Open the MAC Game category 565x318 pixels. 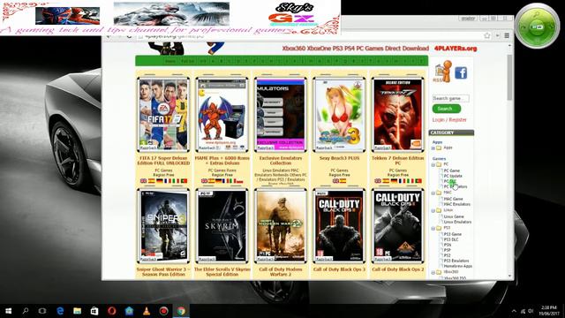pos(453,199)
